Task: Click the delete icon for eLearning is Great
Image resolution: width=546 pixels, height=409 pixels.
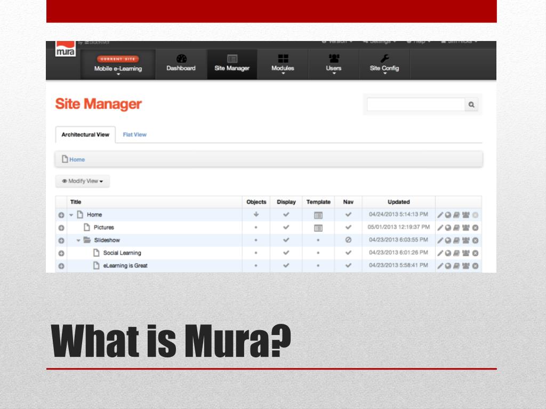Action: tap(475, 266)
